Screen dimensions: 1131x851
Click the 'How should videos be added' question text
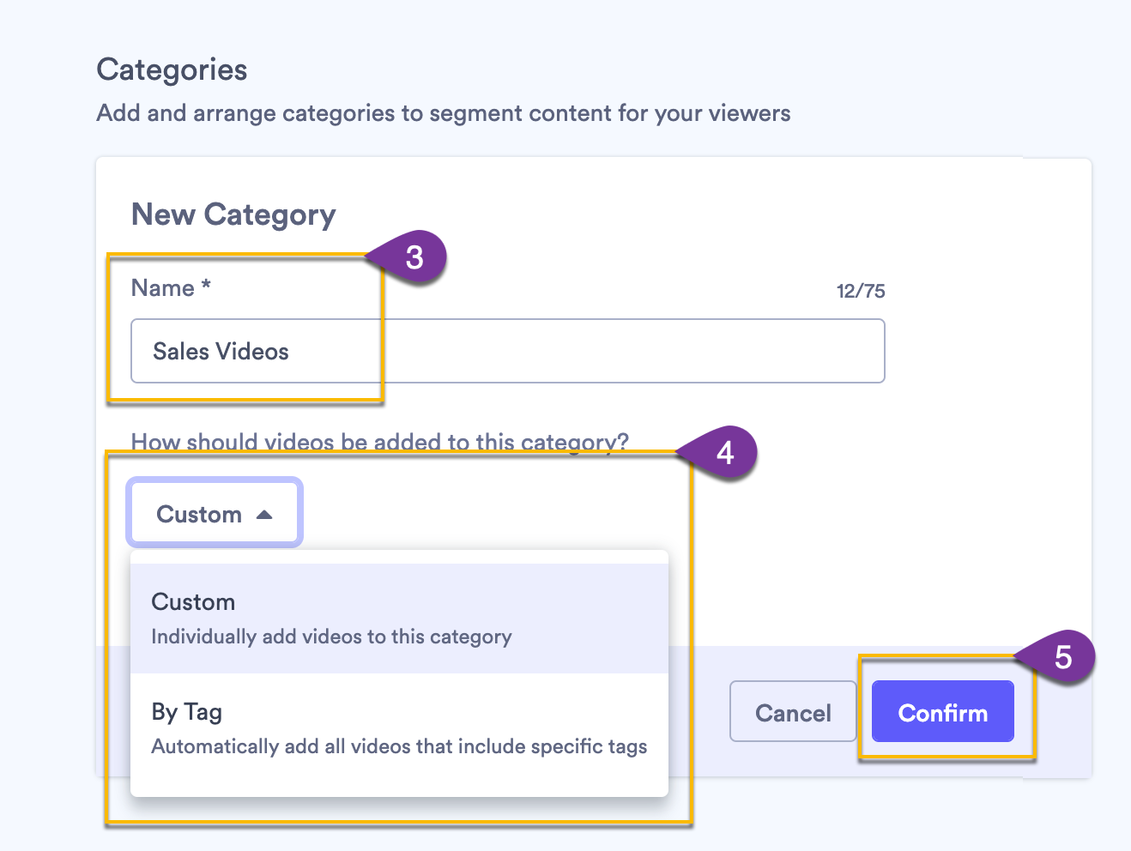pyautogui.click(x=379, y=442)
